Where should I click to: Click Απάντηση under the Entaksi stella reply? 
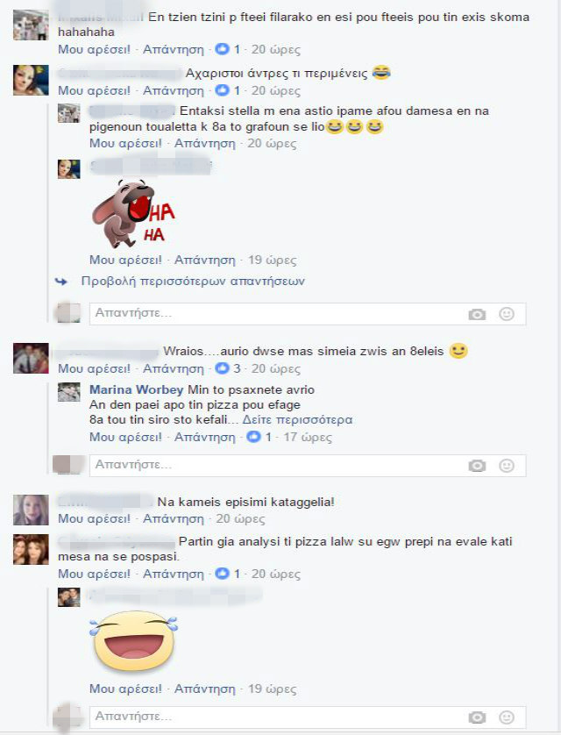pyautogui.click(x=204, y=144)
